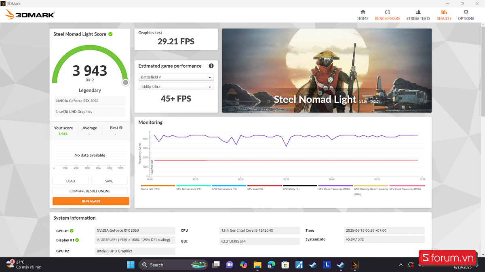Toggle the Frame rate (FPS) legend swatch

(158, 186)
